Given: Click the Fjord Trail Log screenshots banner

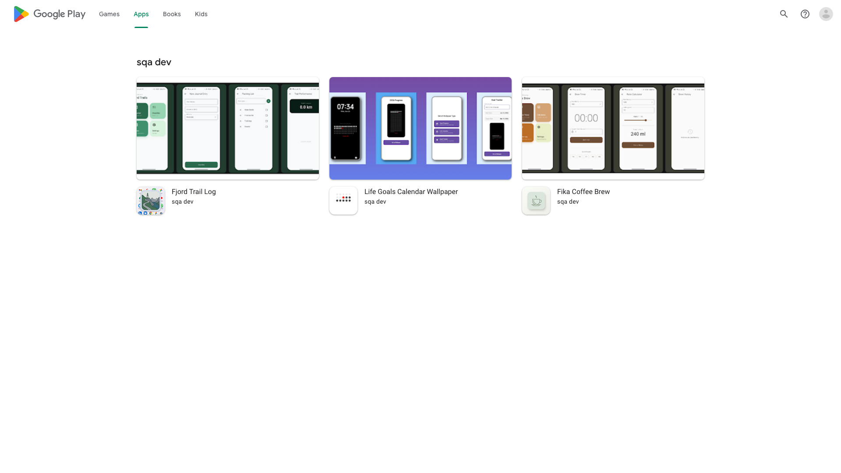Looking at the screenshot, I should click(228, 128).
